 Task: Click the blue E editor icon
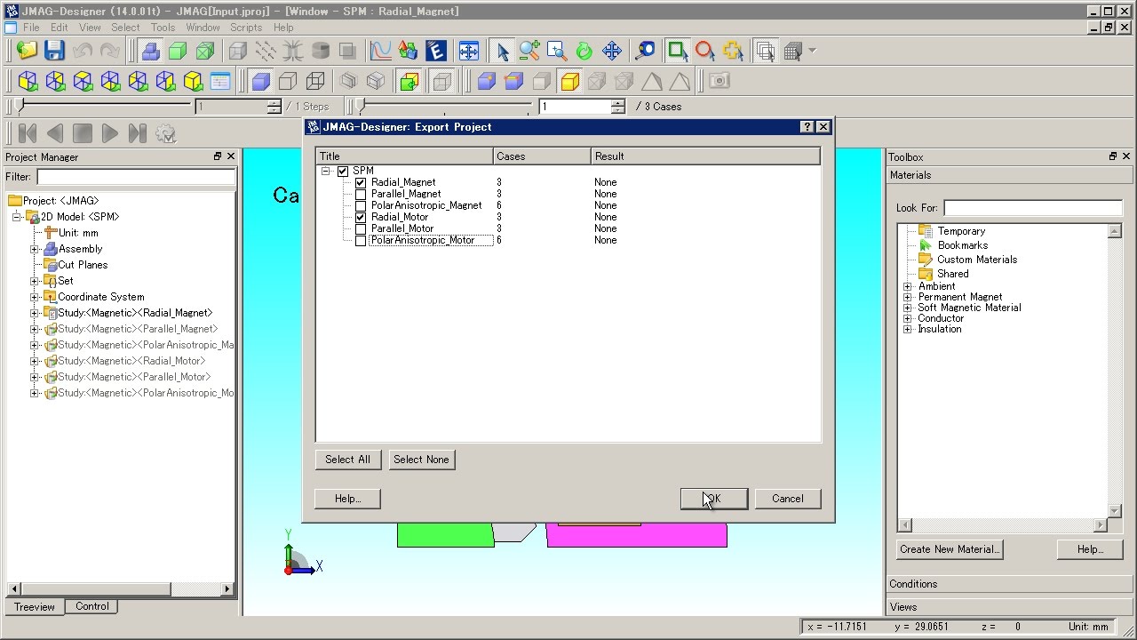click(435, 51)
